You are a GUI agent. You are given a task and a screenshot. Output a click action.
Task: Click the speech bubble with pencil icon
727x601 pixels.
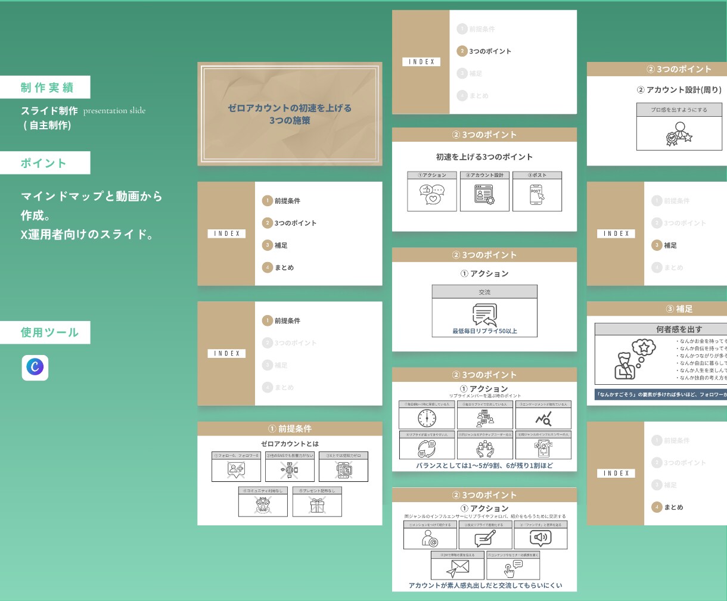point(485,538)
